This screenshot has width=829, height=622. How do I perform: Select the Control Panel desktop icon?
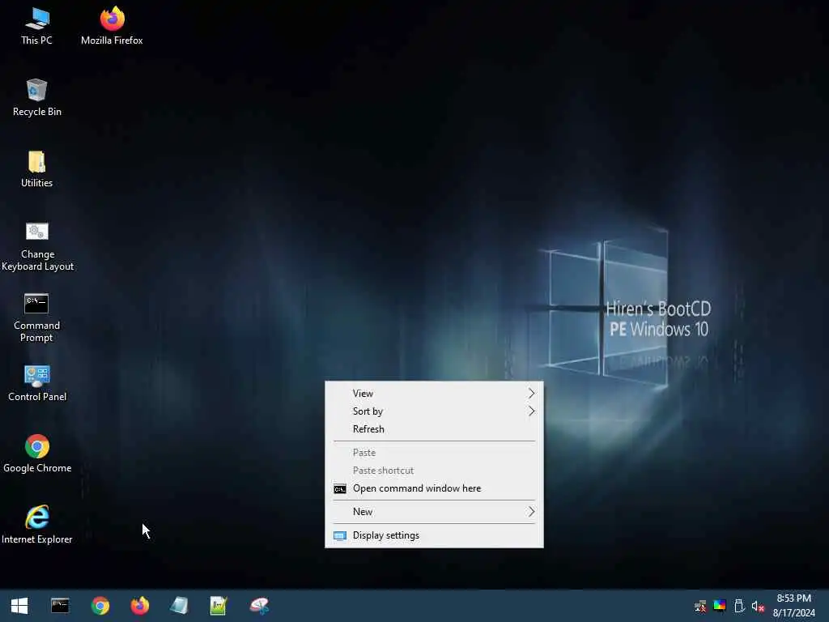[37, 383]
